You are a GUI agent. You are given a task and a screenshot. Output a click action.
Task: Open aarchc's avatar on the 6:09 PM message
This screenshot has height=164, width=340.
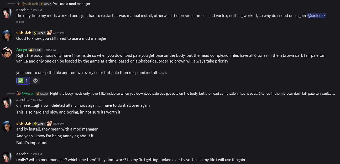click(x=7, y=157)
